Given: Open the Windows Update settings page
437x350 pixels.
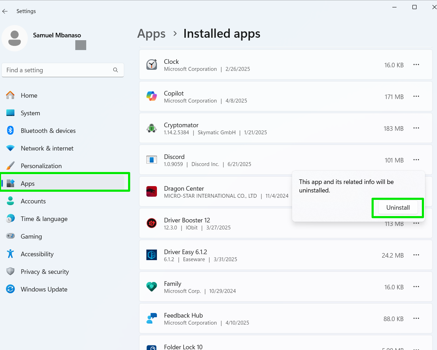Looking at the screenshot, I should pyautogui.click(x=44, y=289).
